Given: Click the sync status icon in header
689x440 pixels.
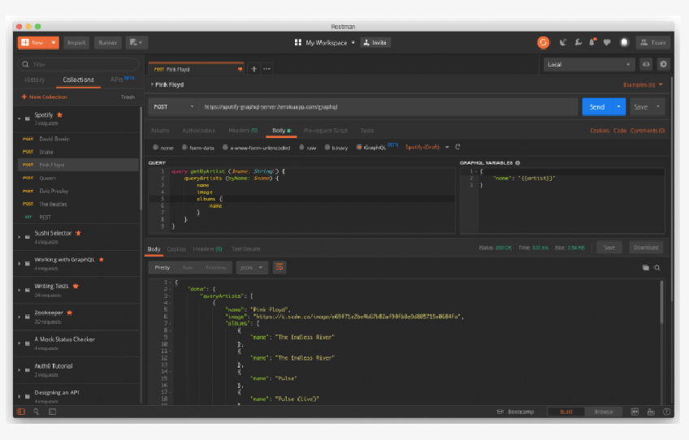Looking at the screenshot, I should point(543,42).
